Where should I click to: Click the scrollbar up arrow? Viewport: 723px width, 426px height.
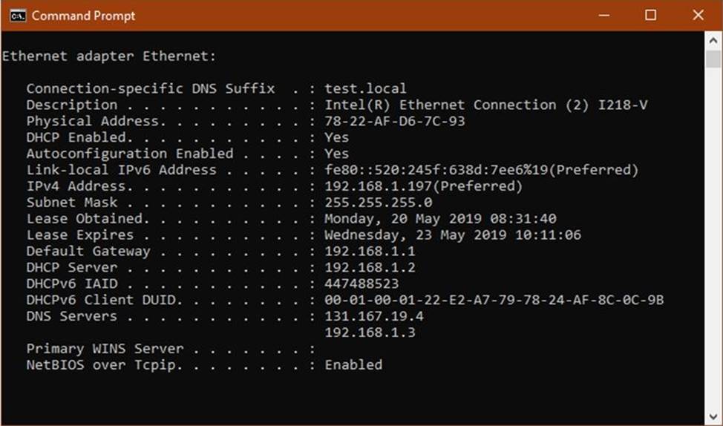pyautogui.click(x=713, y=39)
